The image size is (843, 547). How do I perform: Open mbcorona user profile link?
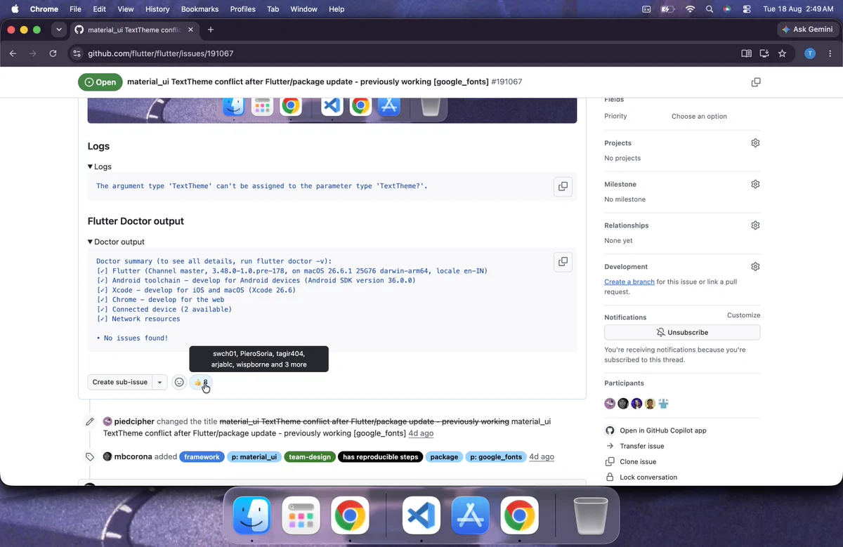pos(133,456)
